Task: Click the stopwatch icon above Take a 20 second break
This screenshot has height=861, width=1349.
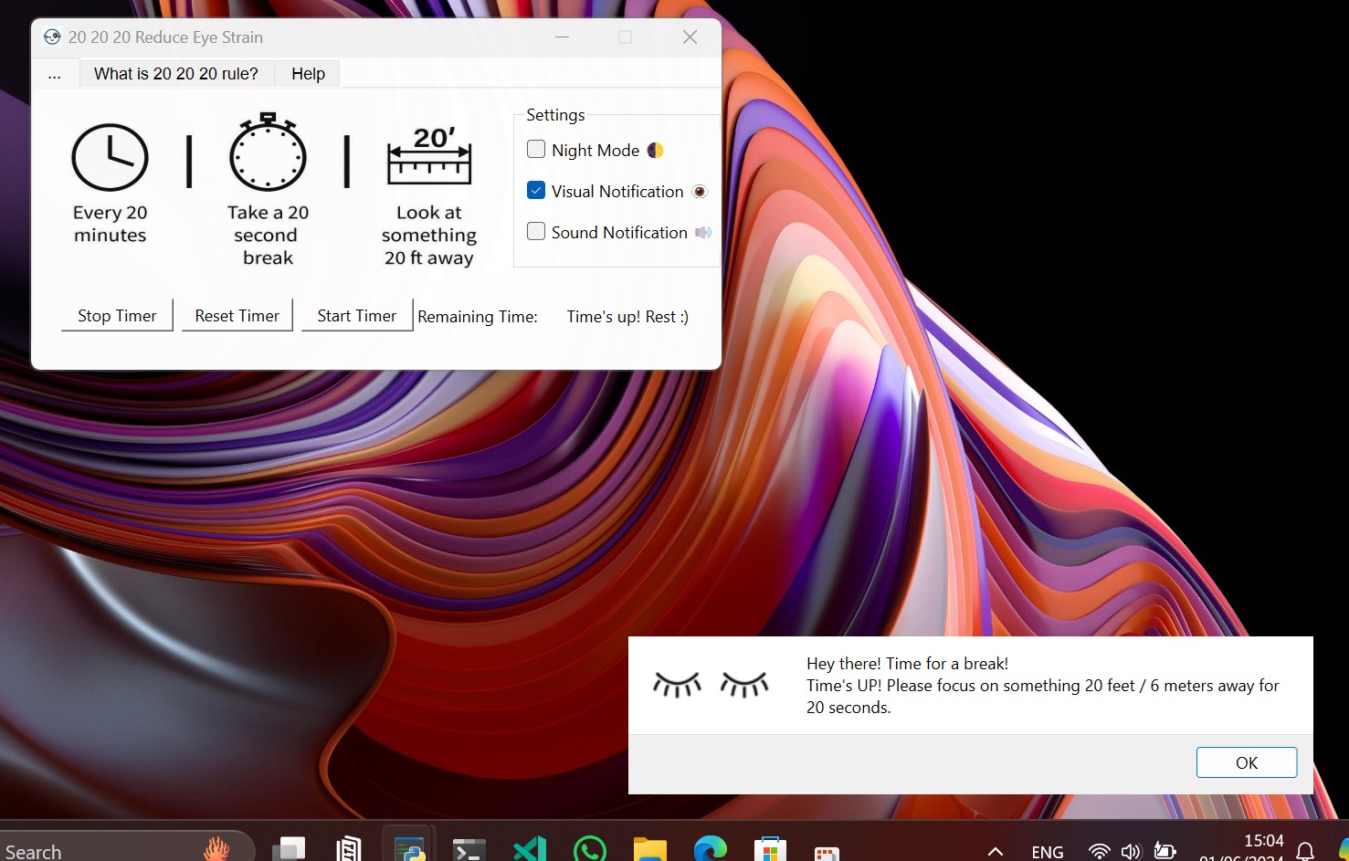Action: pyautogui.click(x=267, y=153)
